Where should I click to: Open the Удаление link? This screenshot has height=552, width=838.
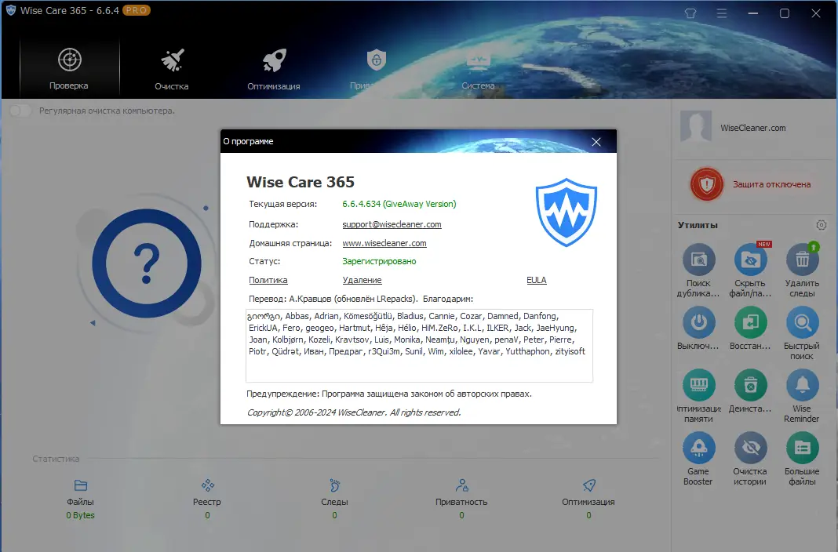click(x=362, y=280)
